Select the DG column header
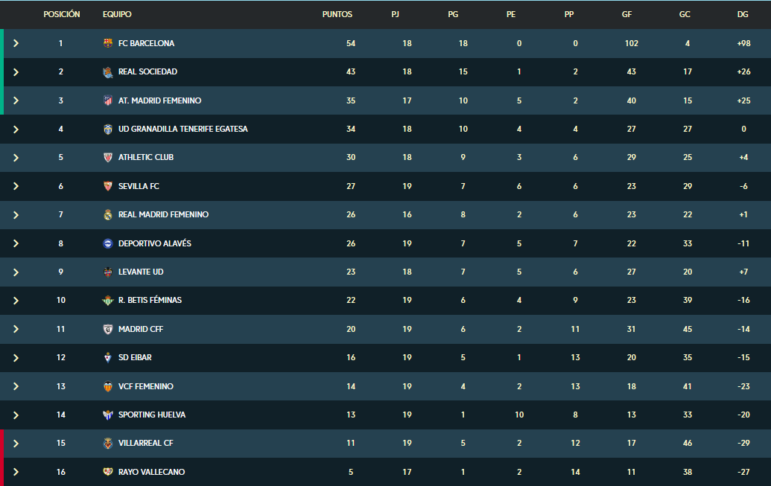 [x=743, y=14]
